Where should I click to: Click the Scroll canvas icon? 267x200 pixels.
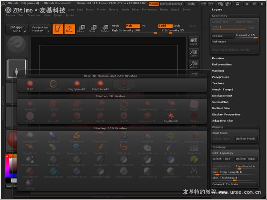tap(194, 41)
